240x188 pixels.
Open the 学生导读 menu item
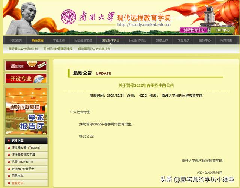(x=183, y=40)
